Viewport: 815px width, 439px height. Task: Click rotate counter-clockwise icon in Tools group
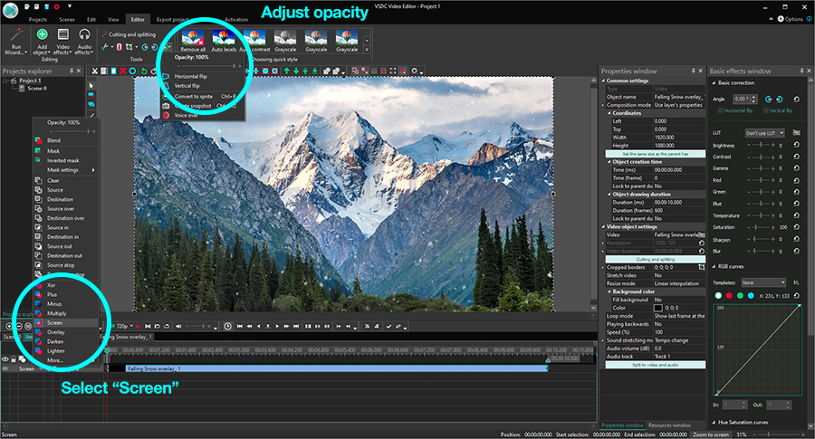click(145, 47)
